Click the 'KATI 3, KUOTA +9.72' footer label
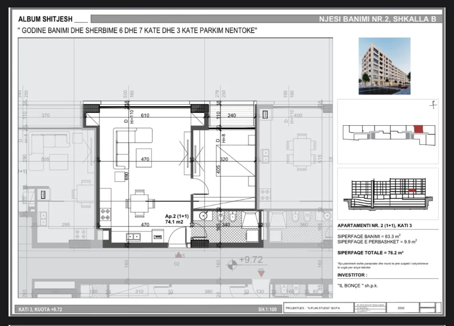Screen dimensions: 454x326 (x=41, y=309)
